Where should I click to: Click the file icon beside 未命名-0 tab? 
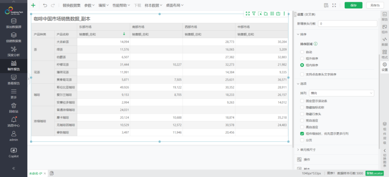click(52, 173)
